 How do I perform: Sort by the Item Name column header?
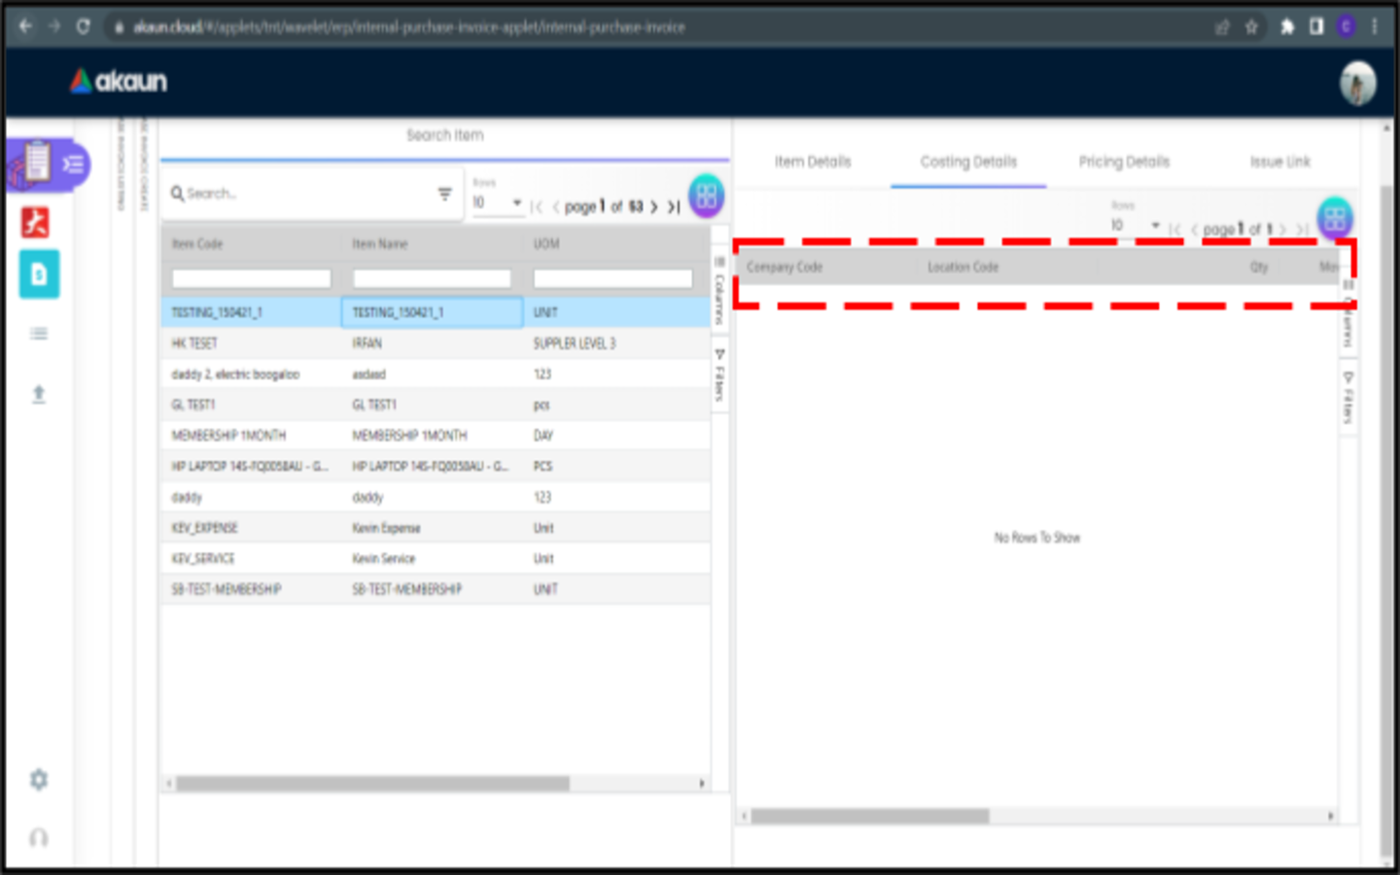(380, 244)
